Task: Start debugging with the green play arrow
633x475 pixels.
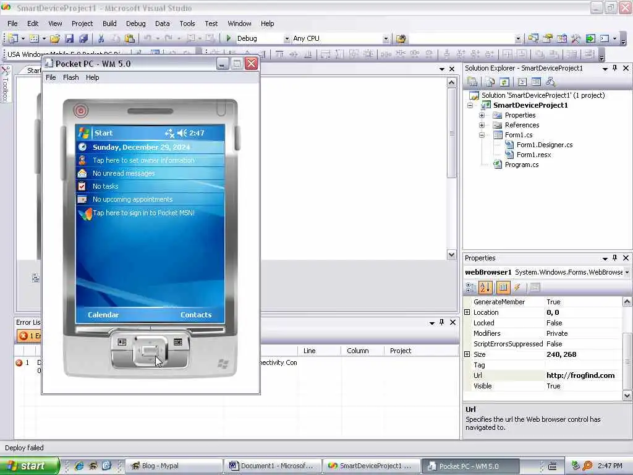Action: [x=229, y=38]
